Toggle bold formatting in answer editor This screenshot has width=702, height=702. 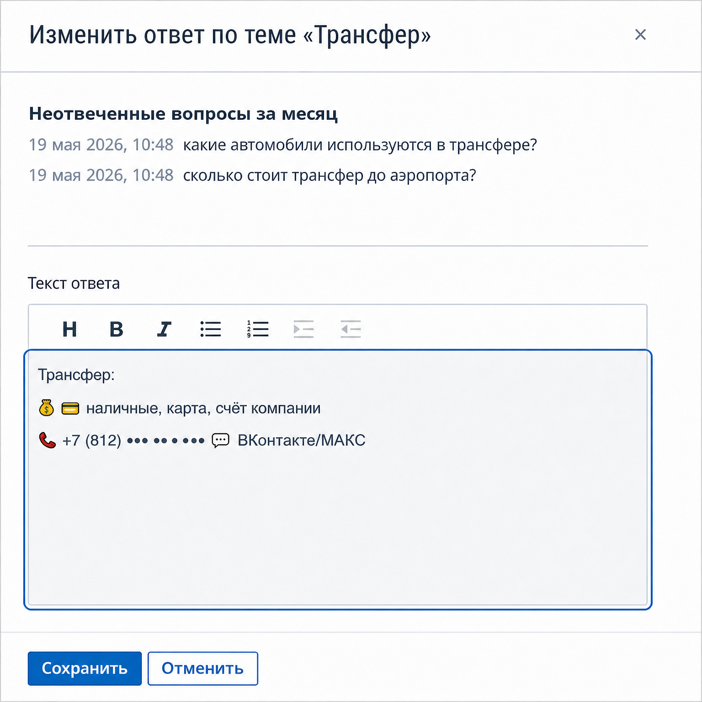click(x=117, y=329)
